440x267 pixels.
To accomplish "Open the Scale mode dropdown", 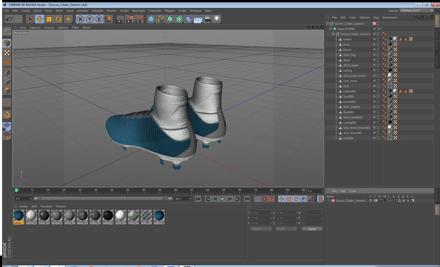I will [286, 229].
